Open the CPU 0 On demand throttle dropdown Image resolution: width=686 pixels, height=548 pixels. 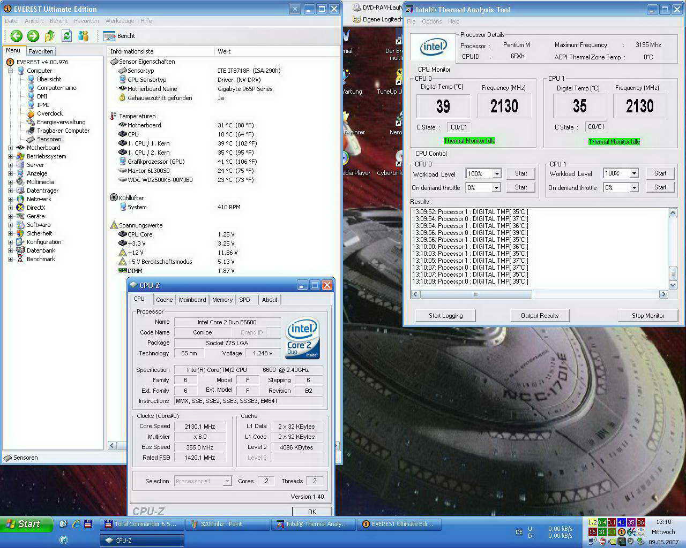click(x=497, y=188)
